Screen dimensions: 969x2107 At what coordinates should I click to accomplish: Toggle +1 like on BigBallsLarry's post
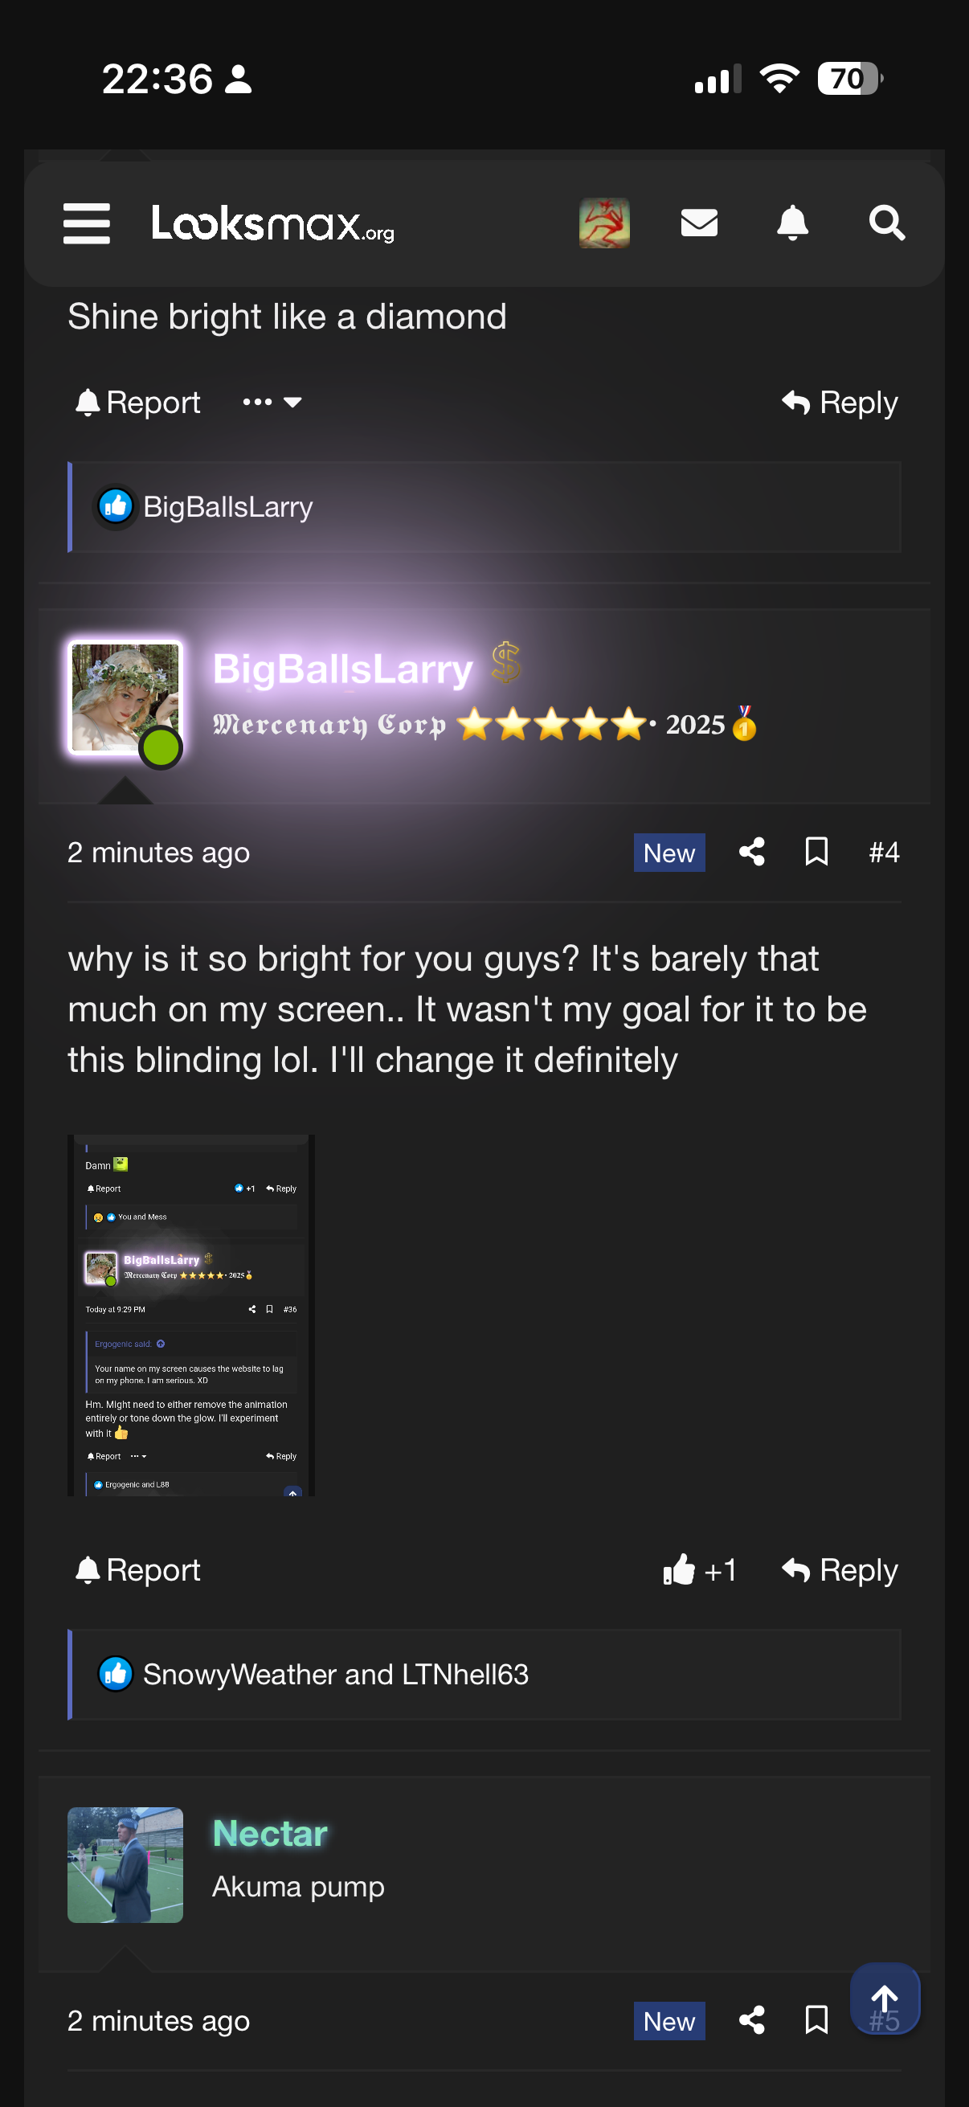pos(700,1569)
